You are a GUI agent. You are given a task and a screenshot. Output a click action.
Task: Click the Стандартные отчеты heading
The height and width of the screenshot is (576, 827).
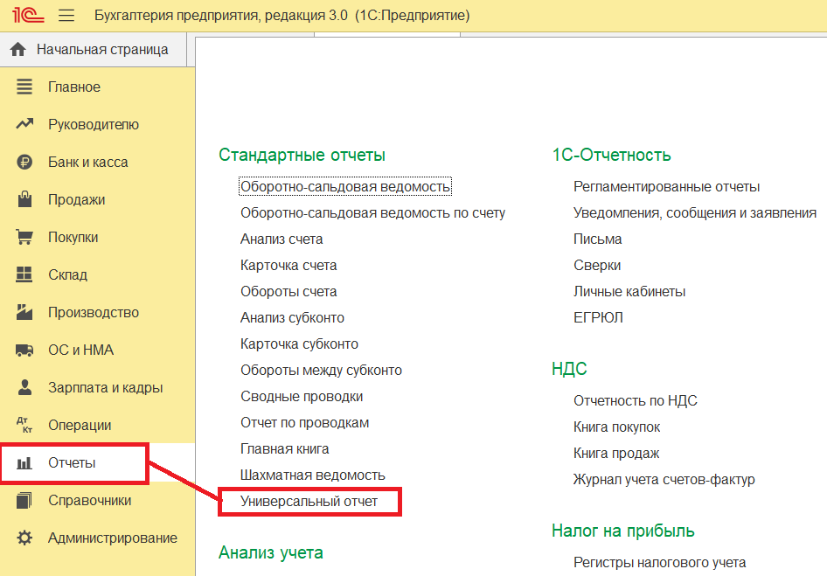302,155
